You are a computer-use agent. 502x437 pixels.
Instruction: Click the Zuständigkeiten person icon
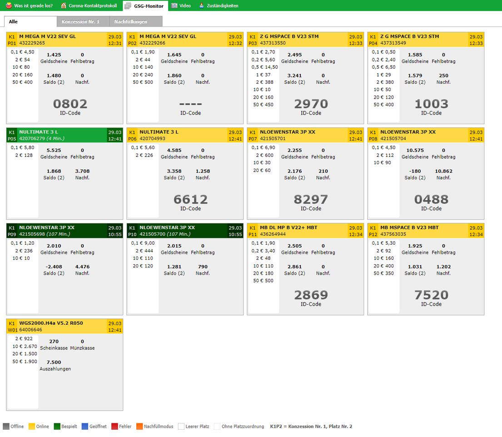pyautogui.click(x=201, y=5)
